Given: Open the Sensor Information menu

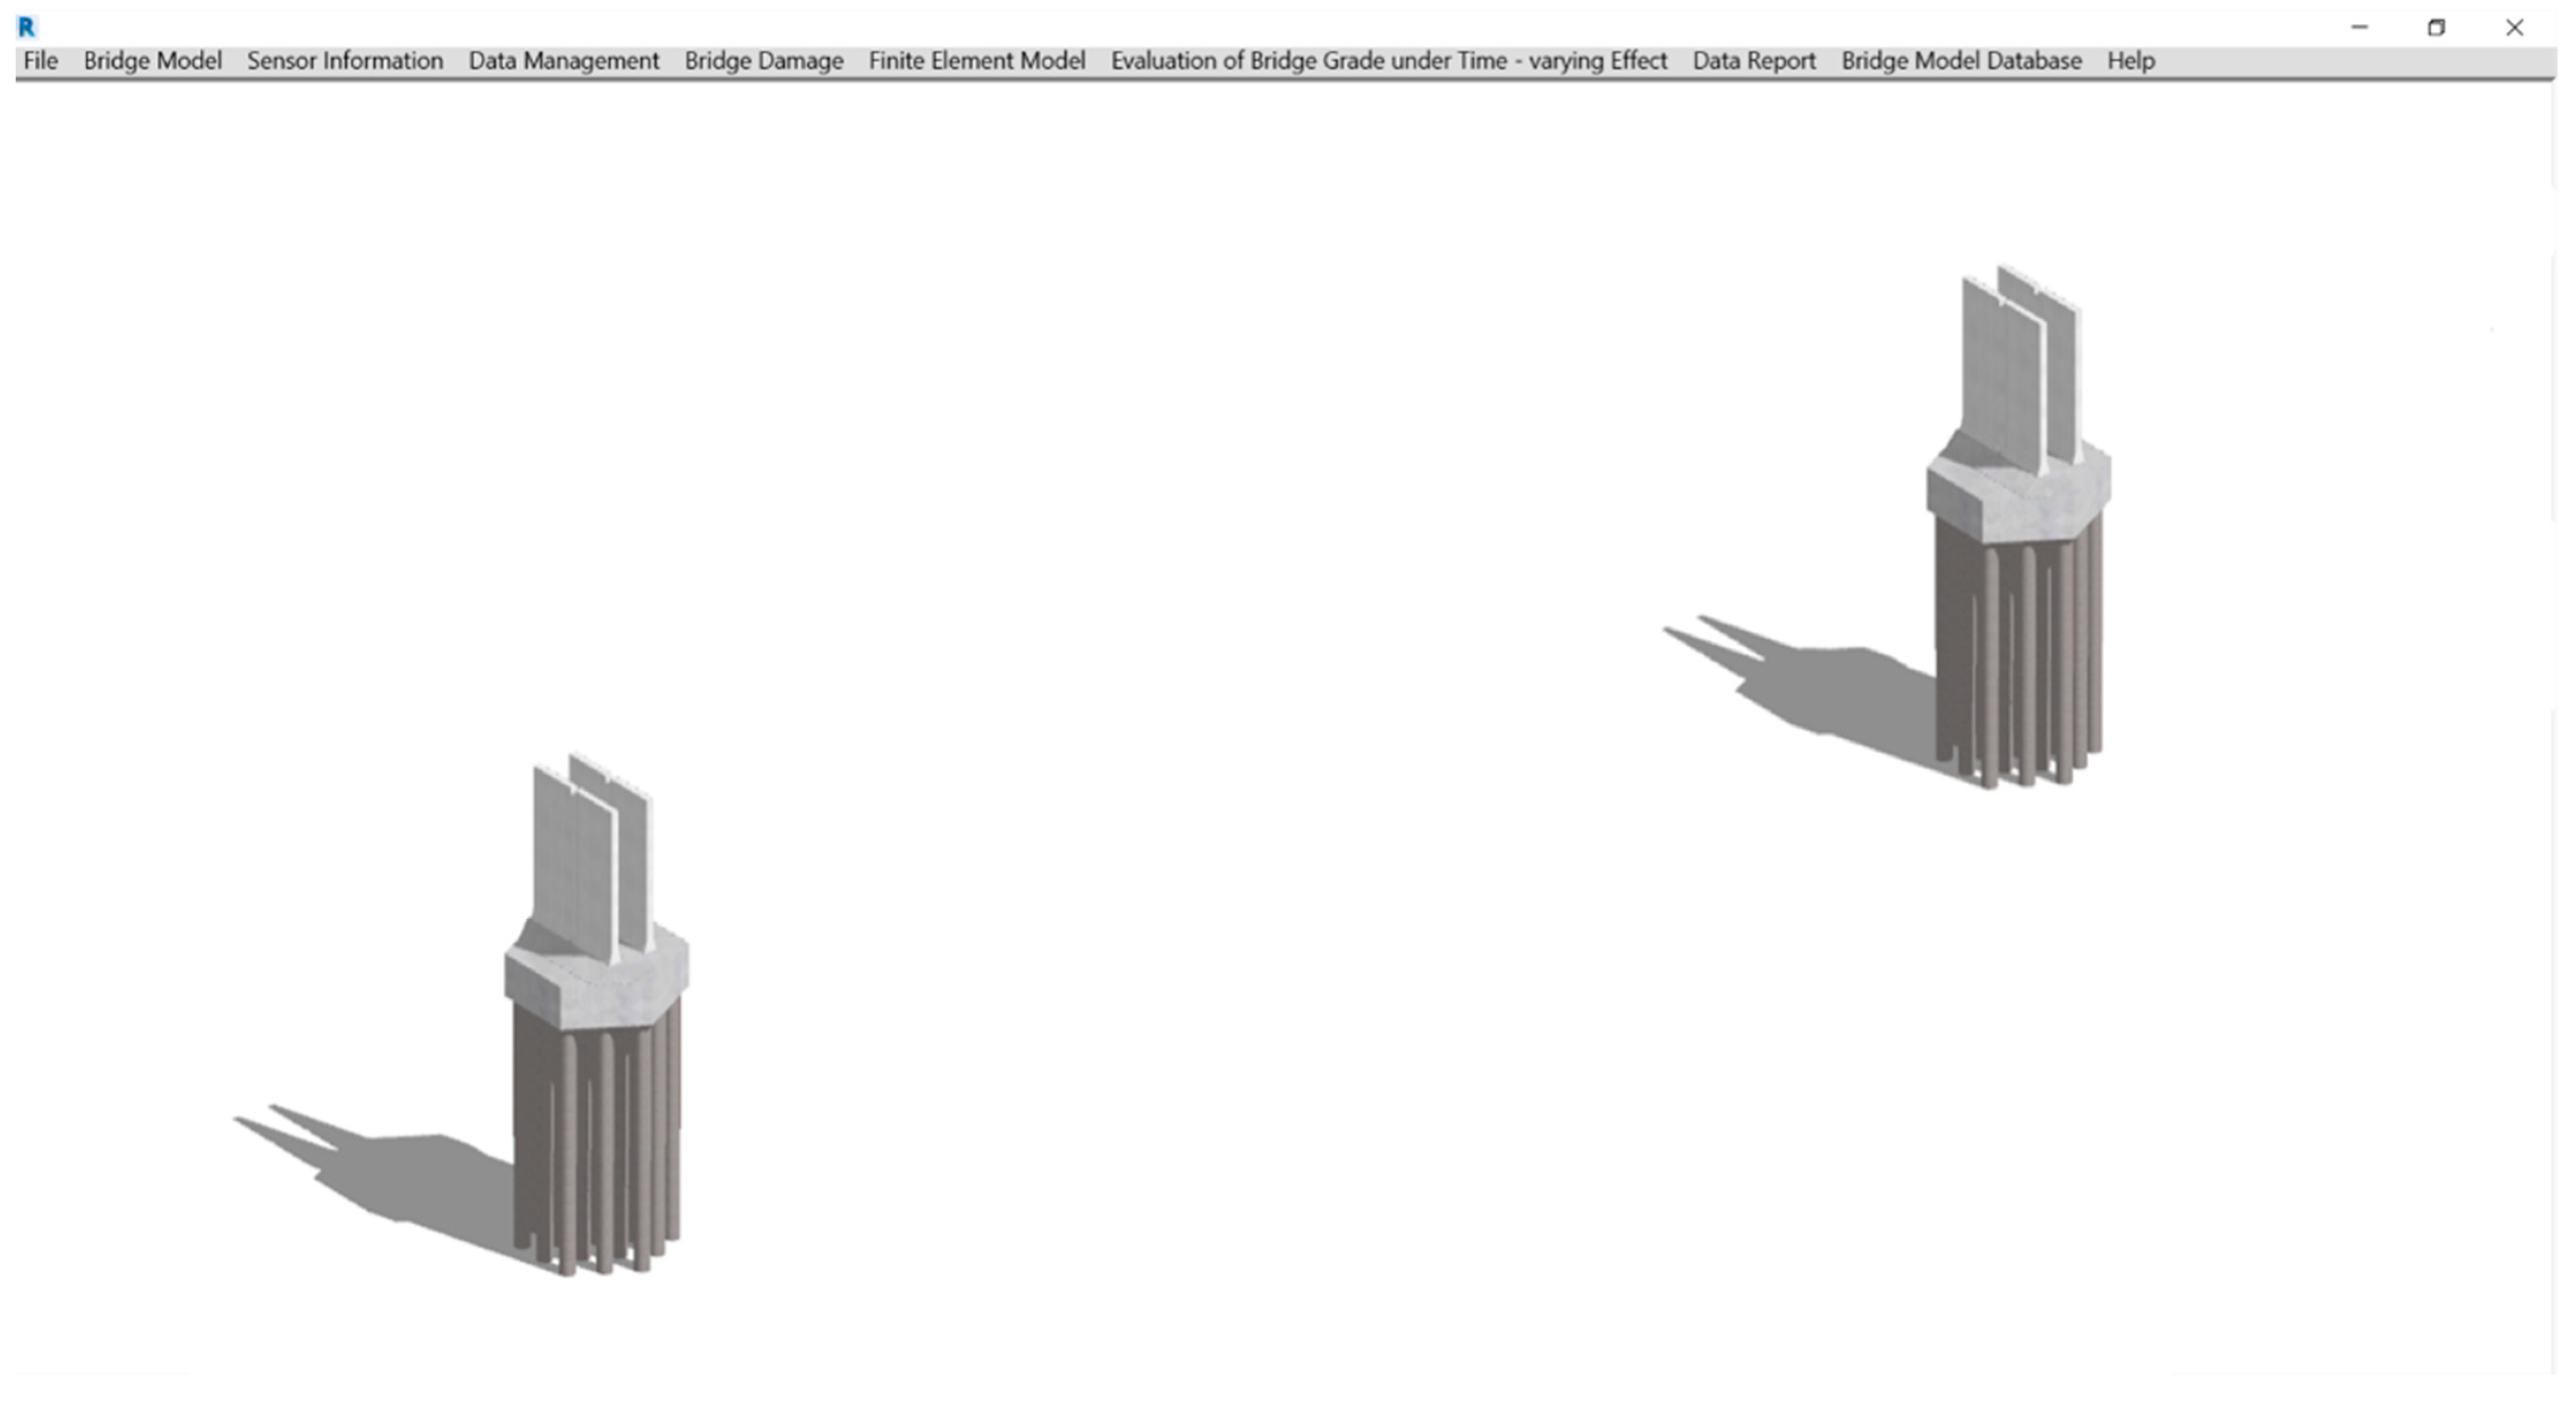Looking at the screenshot, I should tap(345, 61).
